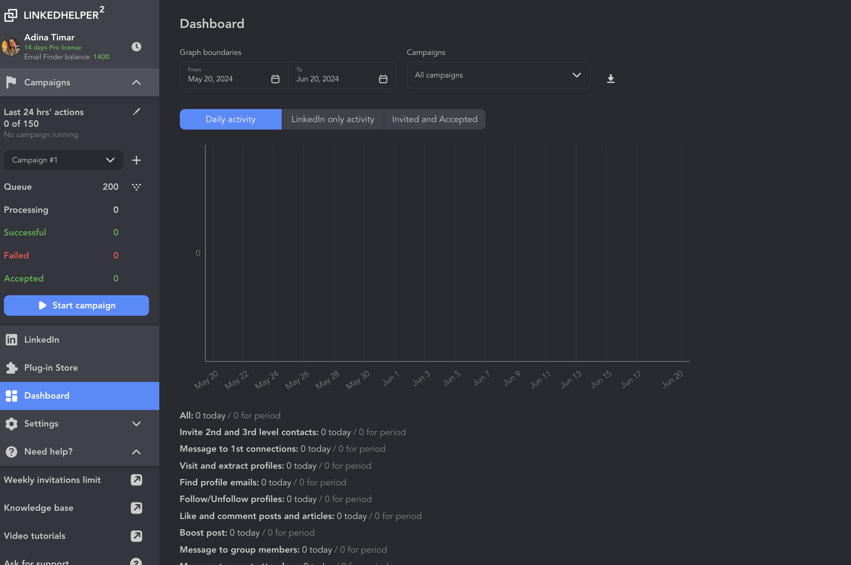Click external link icon for Video tutorials

pos(136,536)
